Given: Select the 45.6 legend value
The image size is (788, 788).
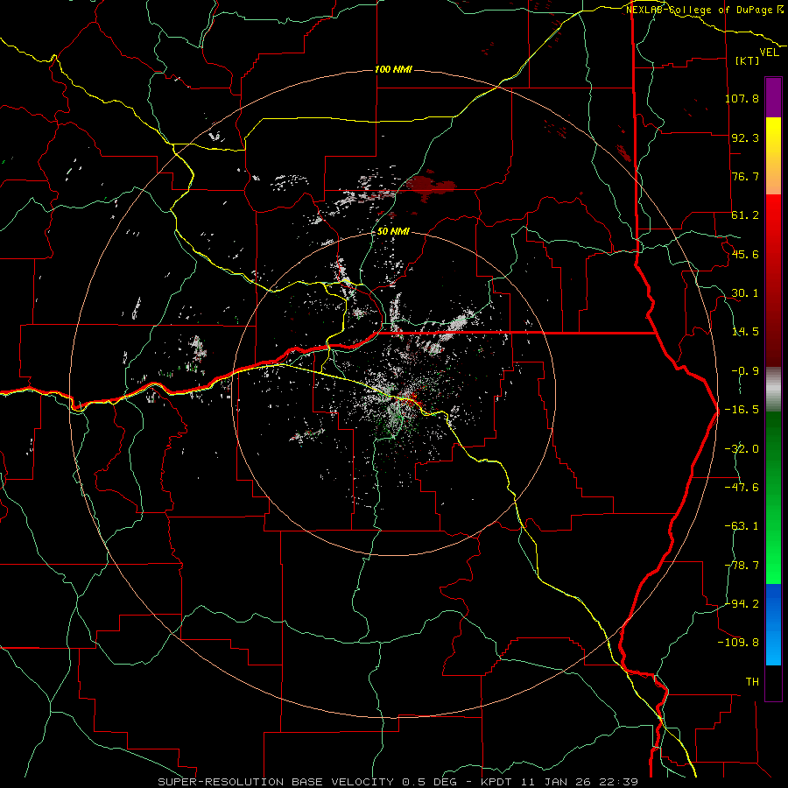Looking at the screenshot, I should [x=745, y=254].
